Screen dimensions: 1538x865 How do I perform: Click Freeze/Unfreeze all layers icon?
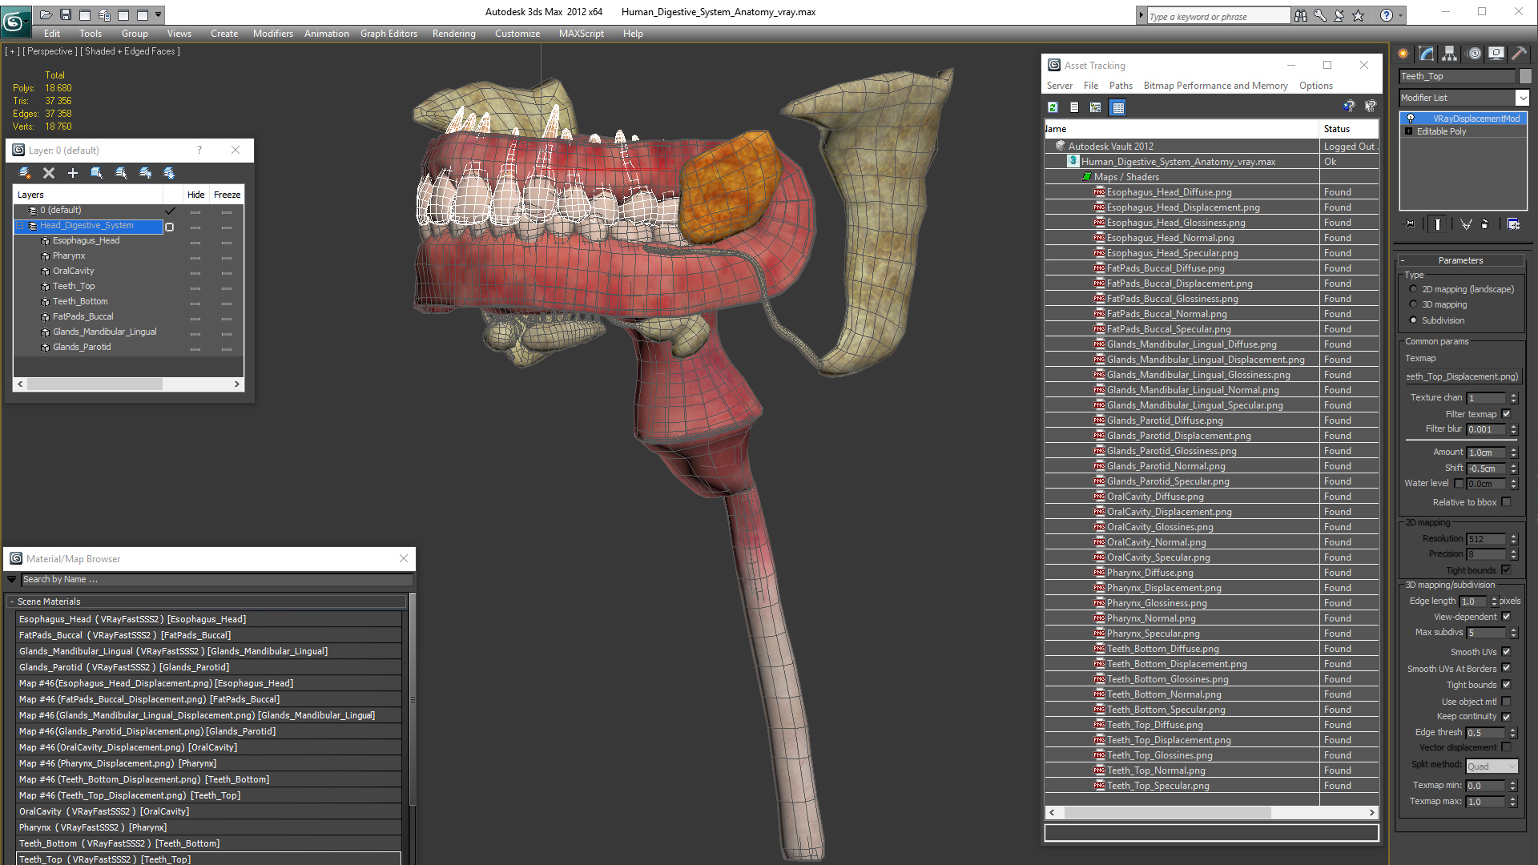[x=169, y=173]
